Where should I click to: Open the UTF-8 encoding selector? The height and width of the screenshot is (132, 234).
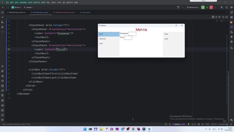[214, 124]
